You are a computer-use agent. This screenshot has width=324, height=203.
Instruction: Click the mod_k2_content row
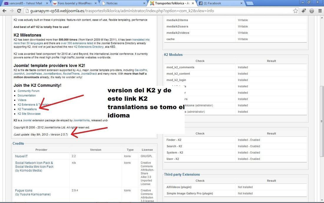[x=235, y=74]
